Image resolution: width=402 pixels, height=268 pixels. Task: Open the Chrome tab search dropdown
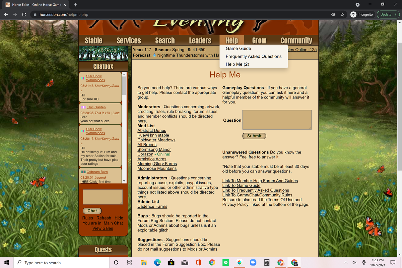357,5
